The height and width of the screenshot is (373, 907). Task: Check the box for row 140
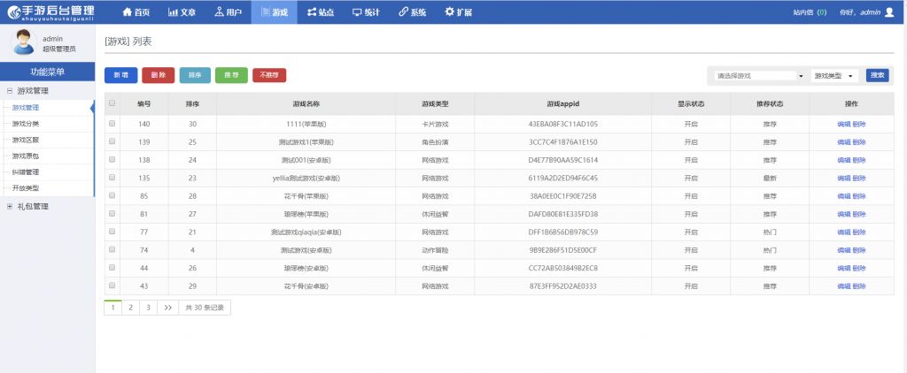pyautogui.click(x=112, y=123)
